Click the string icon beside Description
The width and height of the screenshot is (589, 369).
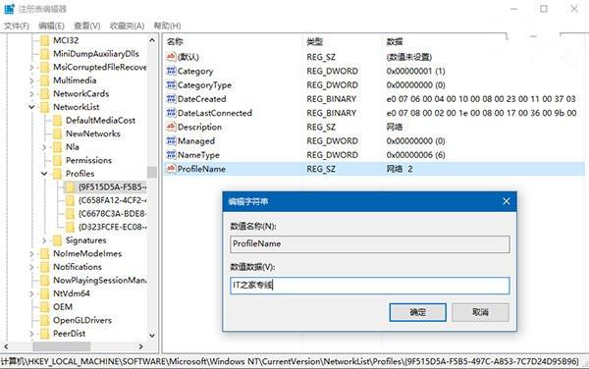(171, 127)
